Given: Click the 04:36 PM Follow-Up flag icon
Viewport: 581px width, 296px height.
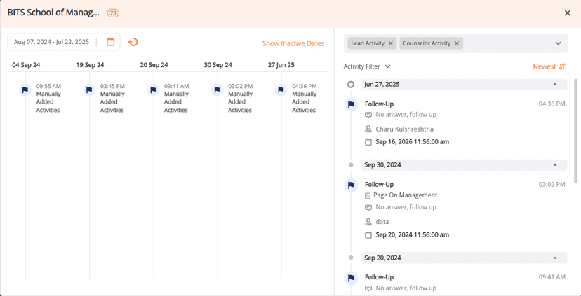Looking at the screenshot, I should coord(351,104).
